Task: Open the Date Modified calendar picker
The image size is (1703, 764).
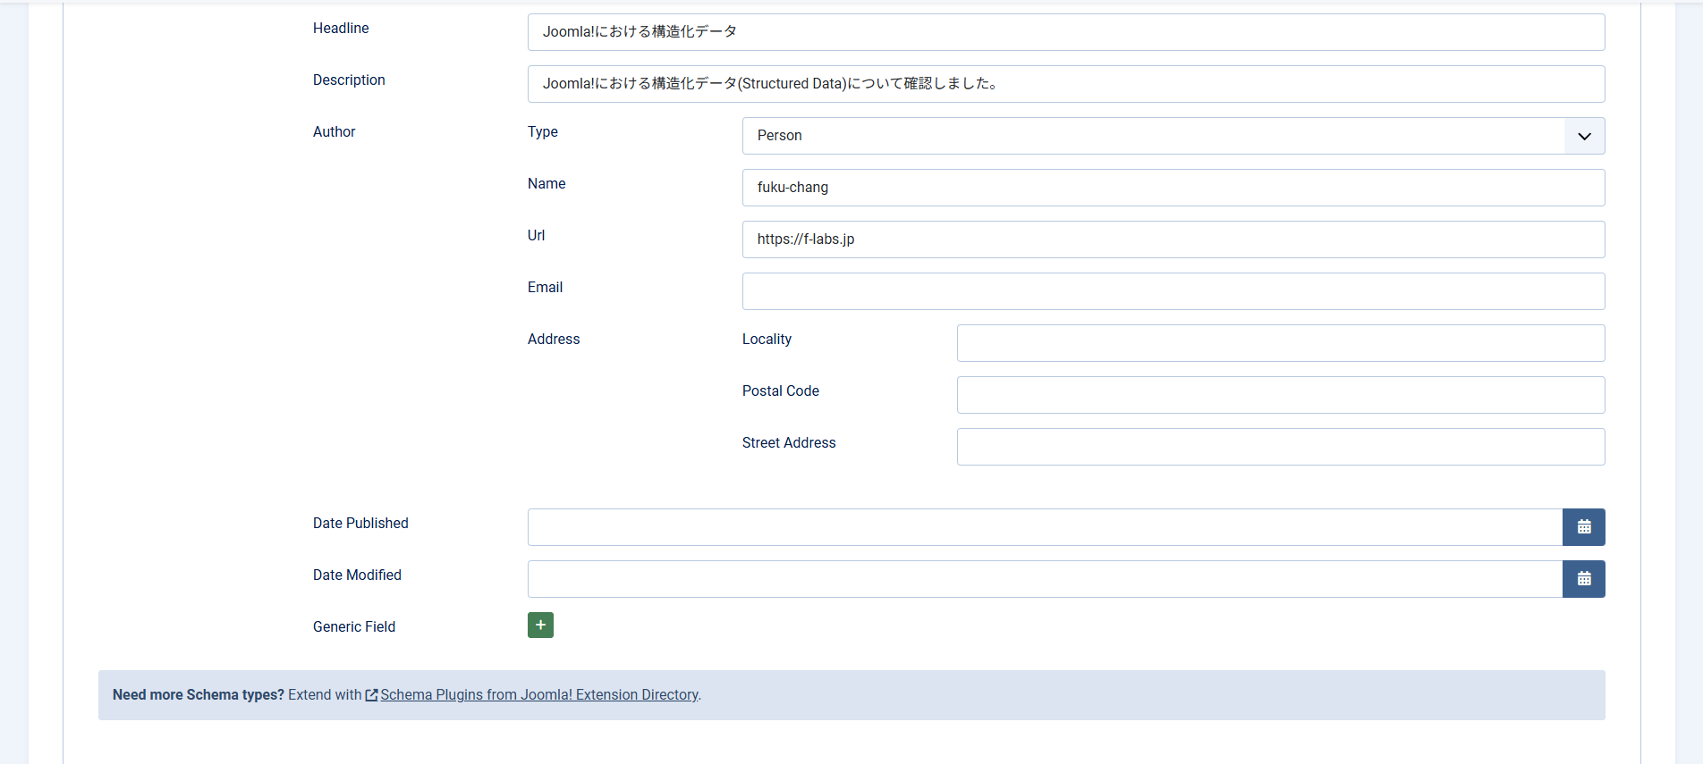Action: click(x=1583, y=579)
